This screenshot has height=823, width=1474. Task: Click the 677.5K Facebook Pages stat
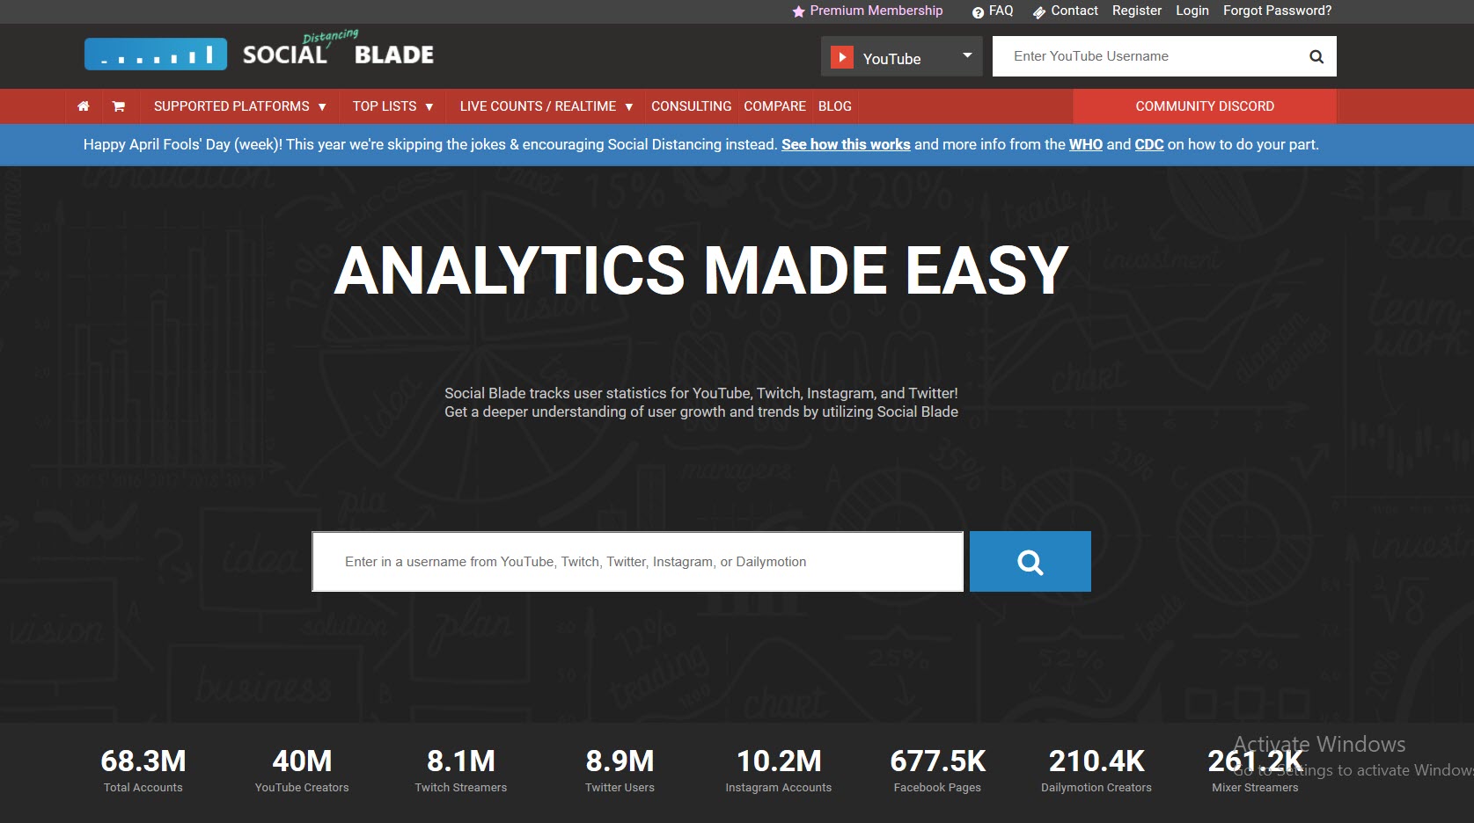938,770
